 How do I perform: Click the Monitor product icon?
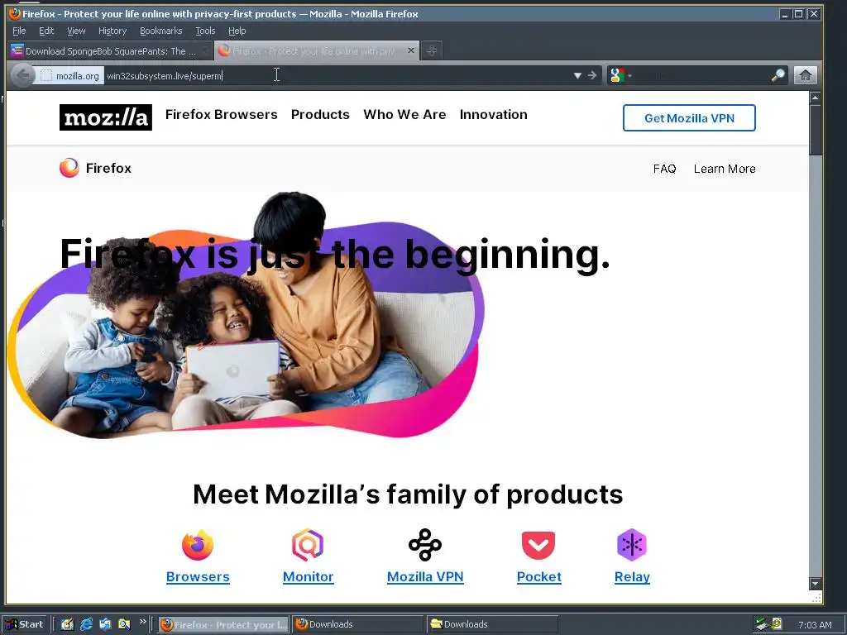308,545
